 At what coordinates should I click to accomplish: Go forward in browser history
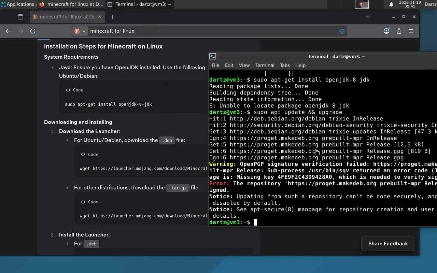click(20, 31)
